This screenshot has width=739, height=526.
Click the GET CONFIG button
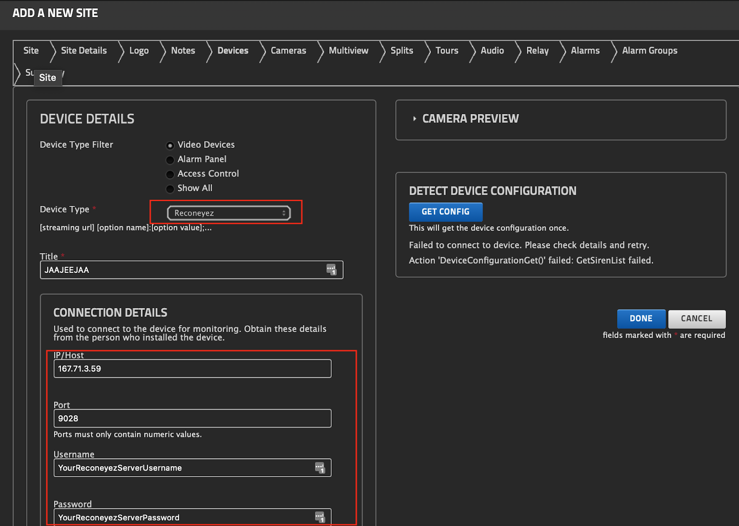(x=446, y=212)
